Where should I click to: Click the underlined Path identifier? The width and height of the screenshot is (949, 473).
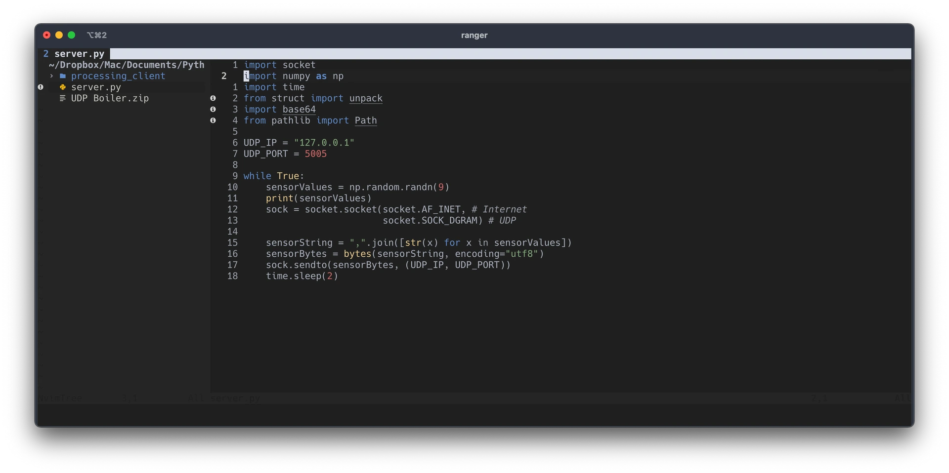click(x=366, y=120)
